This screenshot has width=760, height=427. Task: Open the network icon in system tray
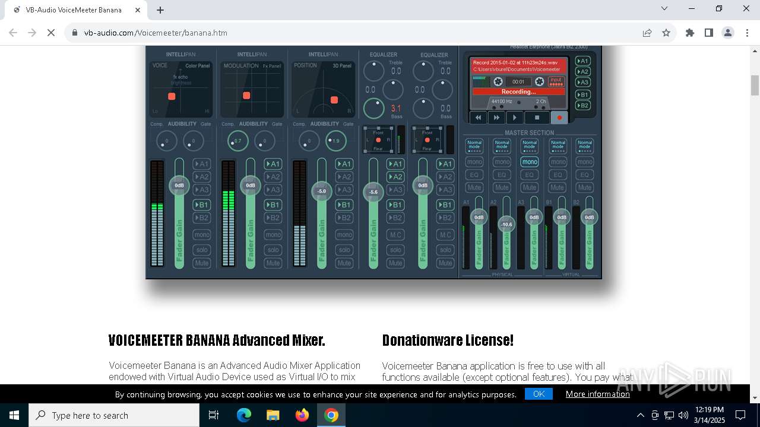click(x=669, y=415)
